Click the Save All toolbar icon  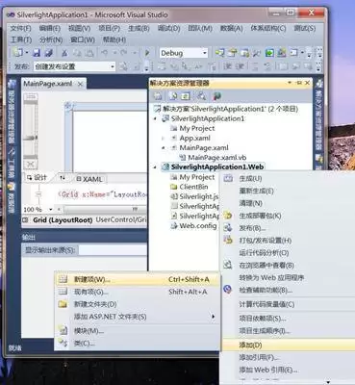point(48,53)
